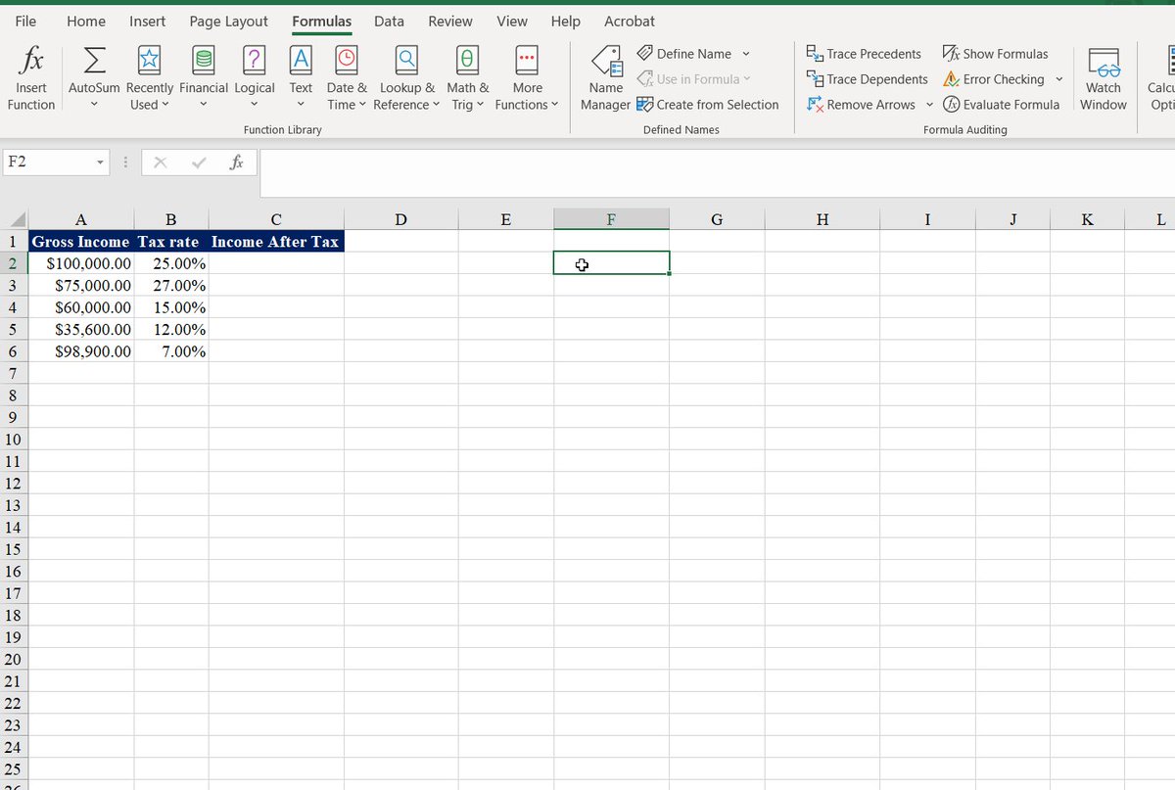Click the fx insert function button by formula bar
The image size is (1175, 790).
[236, 163]
